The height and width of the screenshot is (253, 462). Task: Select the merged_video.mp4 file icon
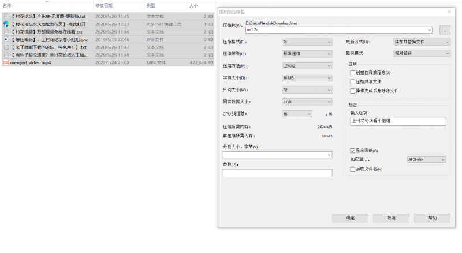[x=6, y=62]
